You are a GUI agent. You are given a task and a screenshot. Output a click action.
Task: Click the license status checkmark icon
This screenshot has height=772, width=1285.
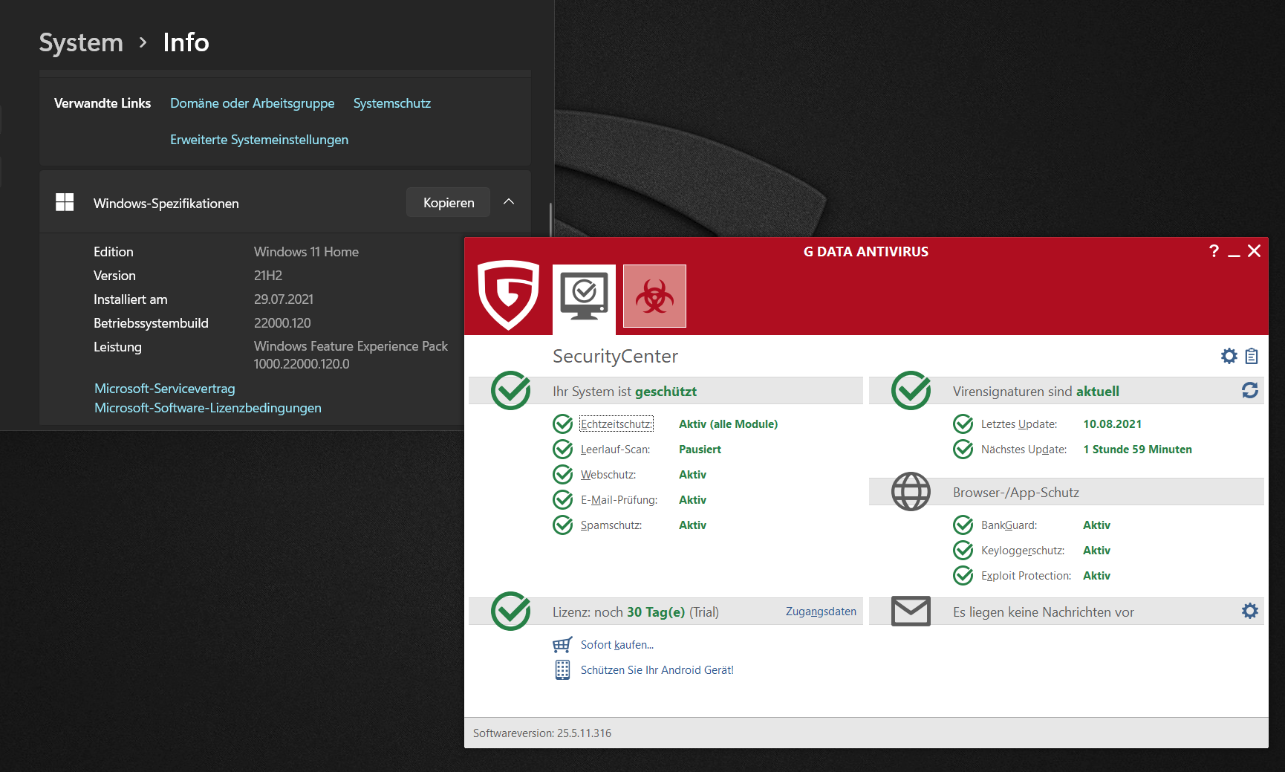[511, 611]
